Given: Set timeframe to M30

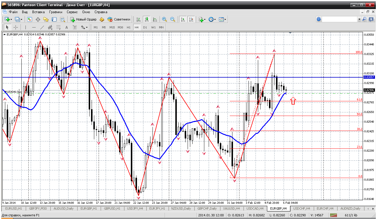Looking at the screenshot, I should point(120,27).
